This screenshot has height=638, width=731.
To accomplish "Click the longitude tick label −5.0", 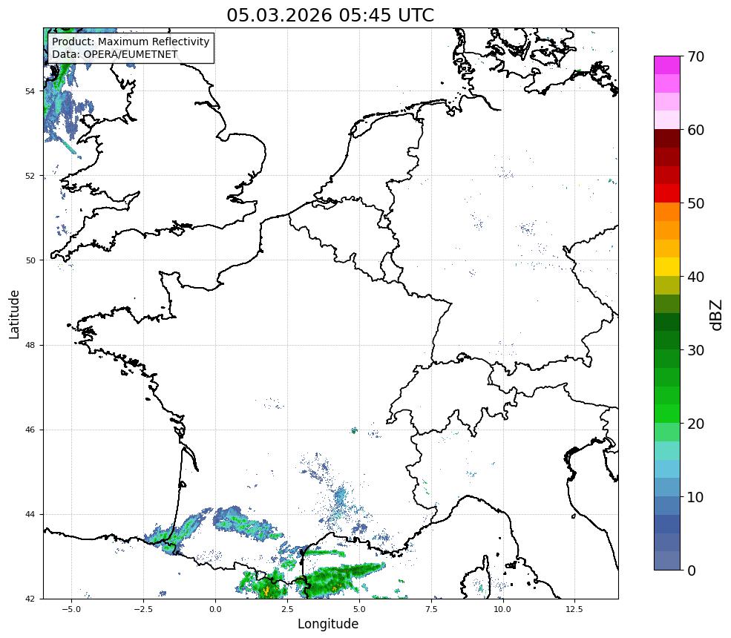I will click(71, 609).
